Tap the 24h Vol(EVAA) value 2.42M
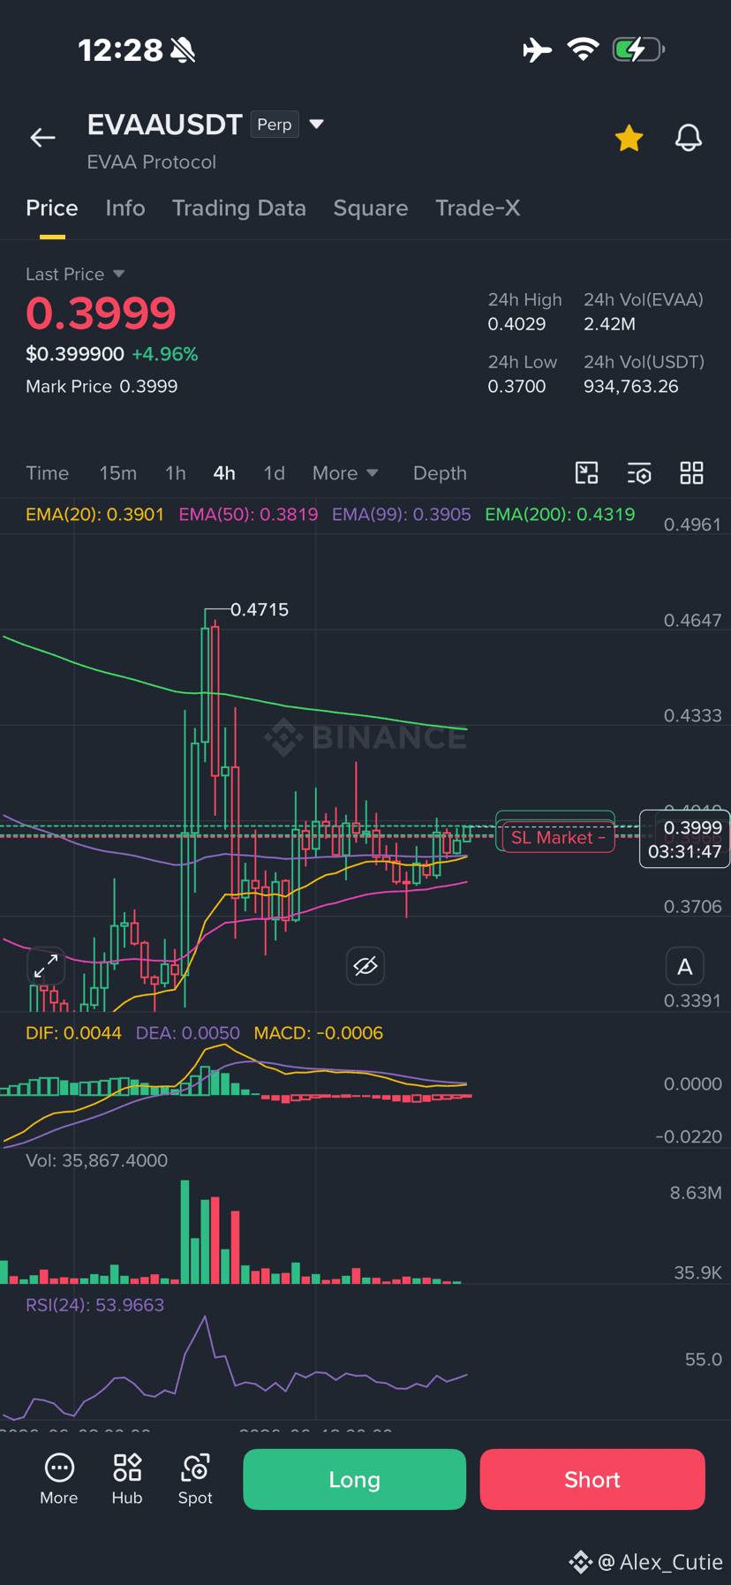 609,324
